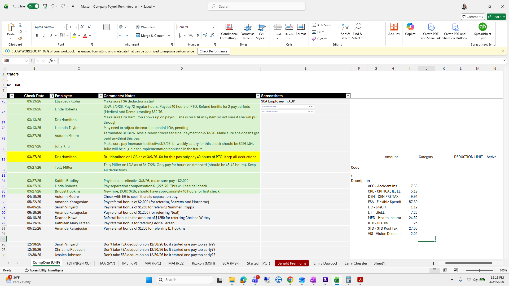Open the font name dropdown
This screenshot has height=286, width=509.
click(64, 27)
